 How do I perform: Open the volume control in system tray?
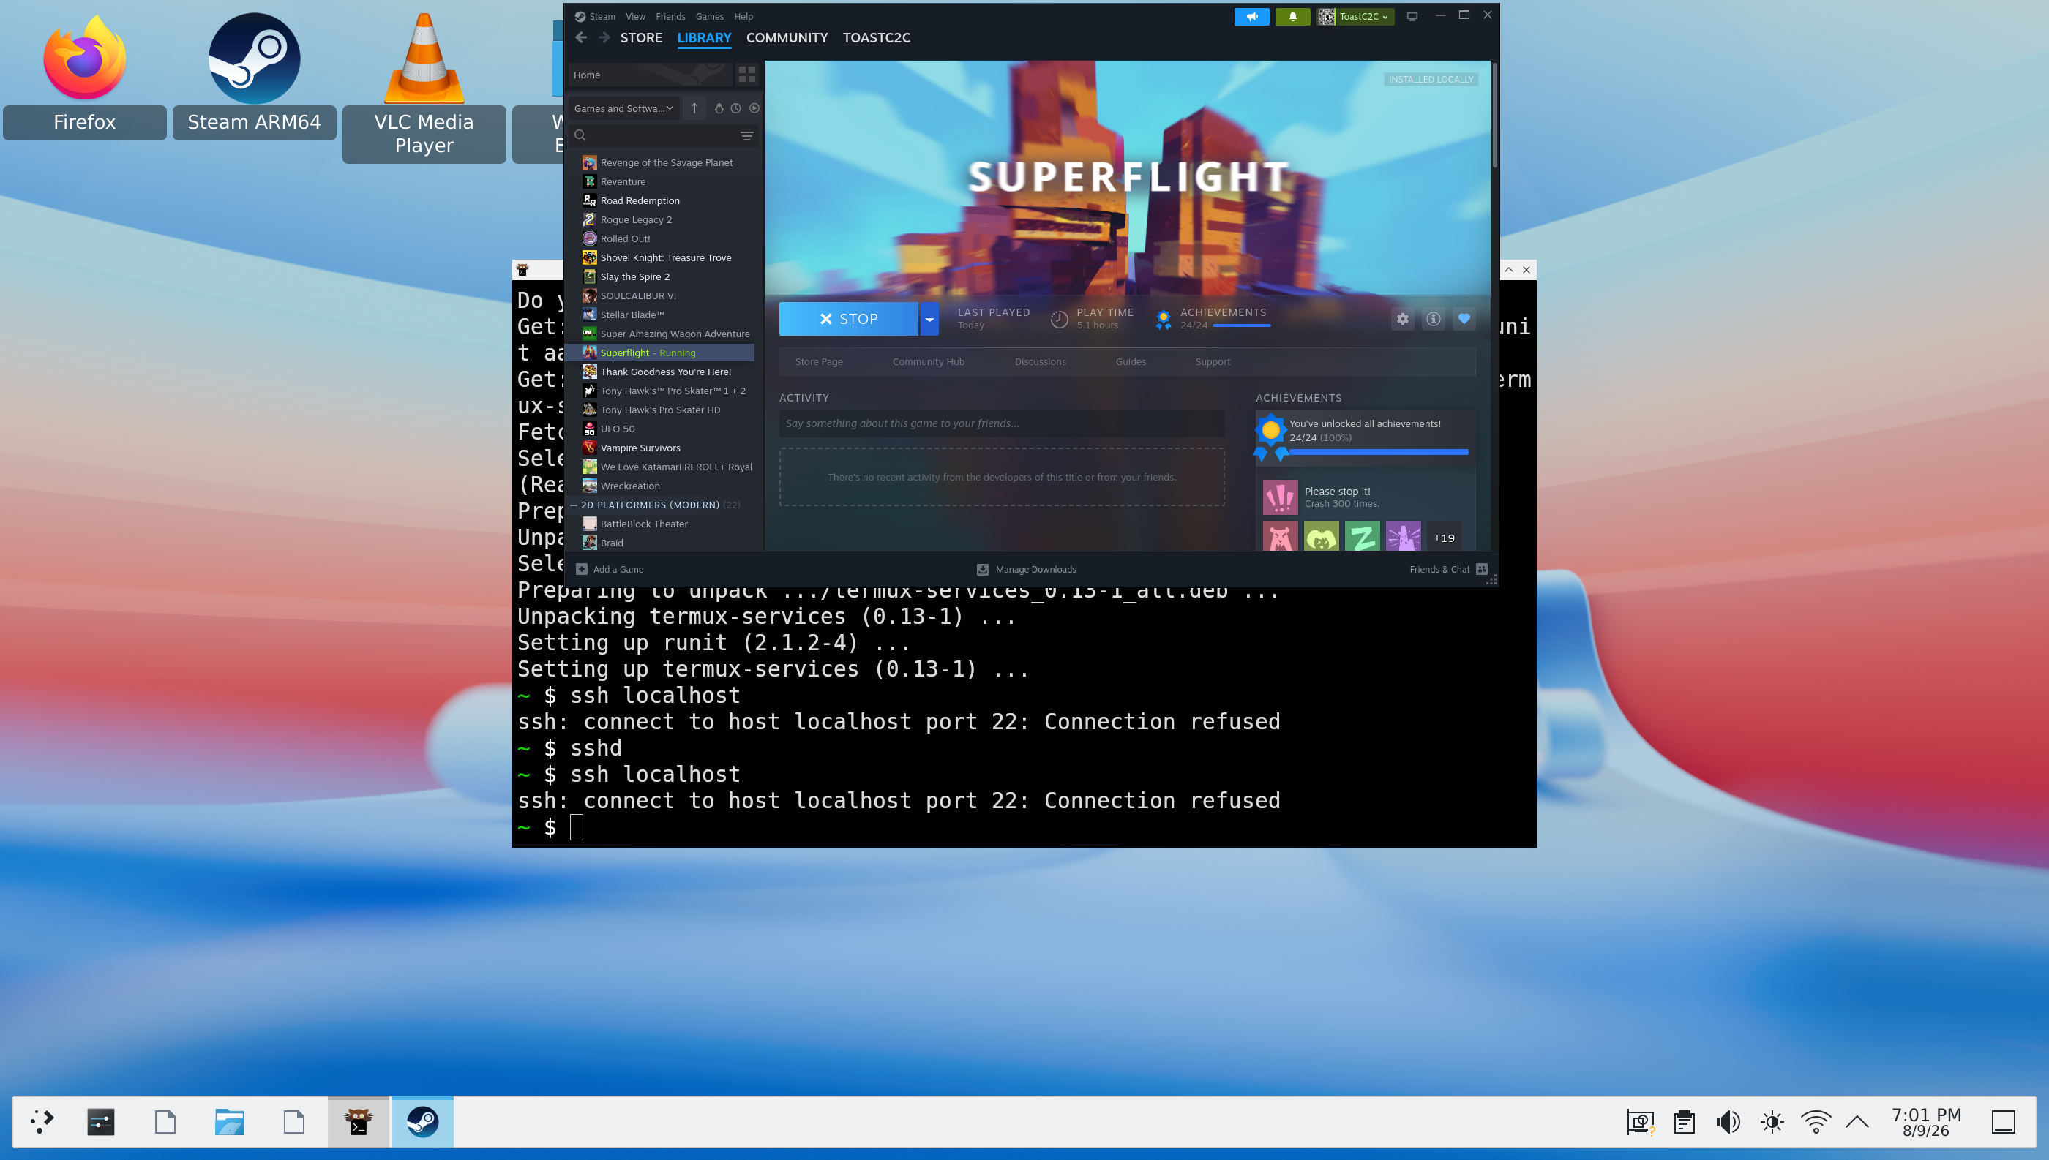point(1728,1122)
